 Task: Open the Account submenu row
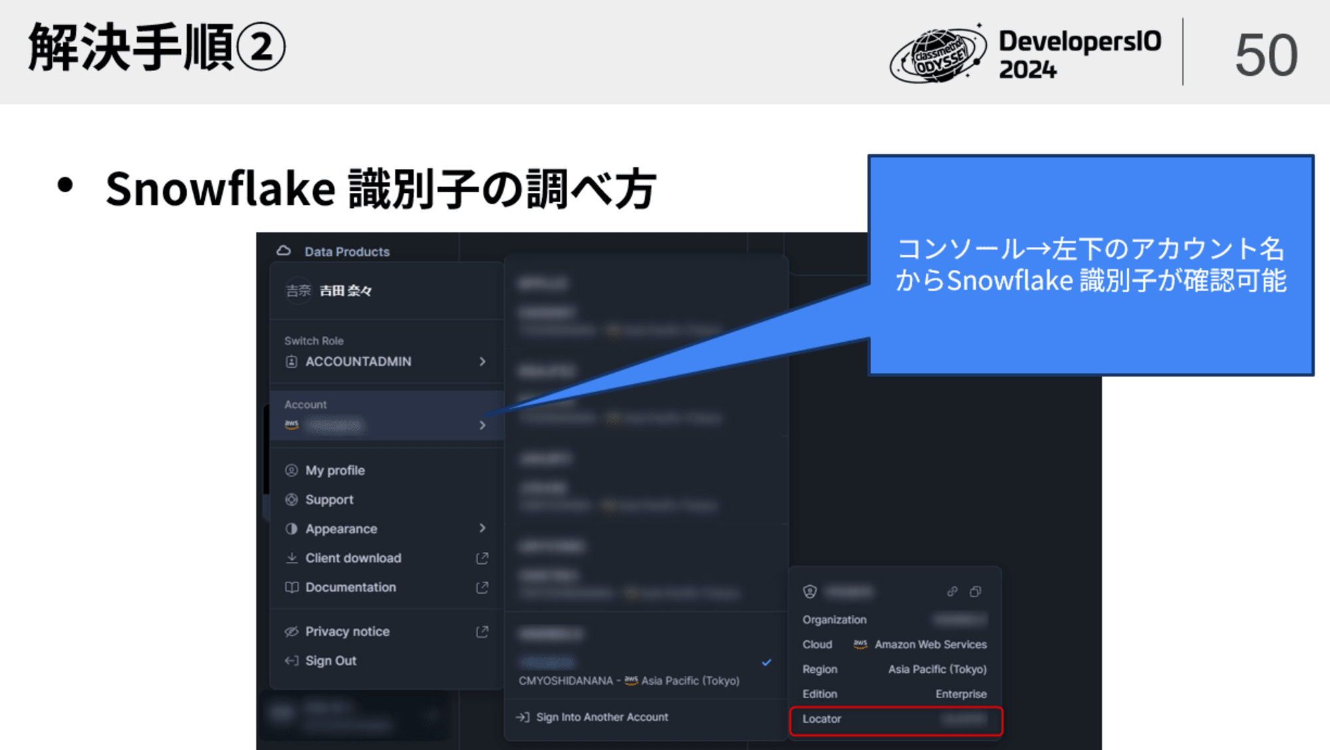pyautogui.click(x=386, y=416)
